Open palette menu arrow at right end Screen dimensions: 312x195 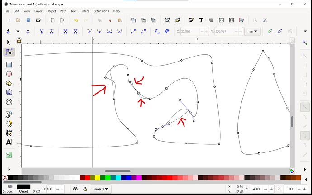(306, 180)
